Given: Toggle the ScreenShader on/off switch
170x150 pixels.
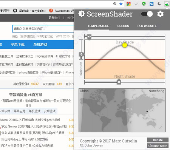Looking at the screenshot, I should (x=147, y=14).
